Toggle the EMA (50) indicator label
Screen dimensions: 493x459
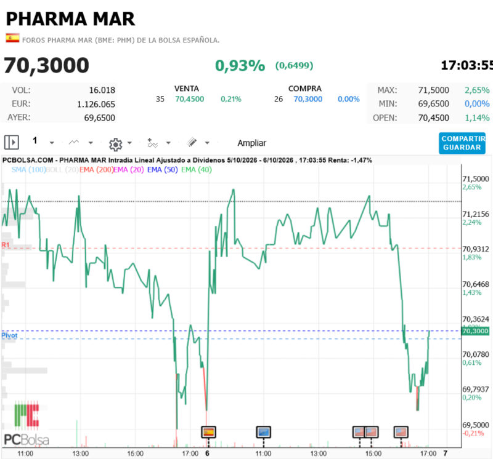163,170
